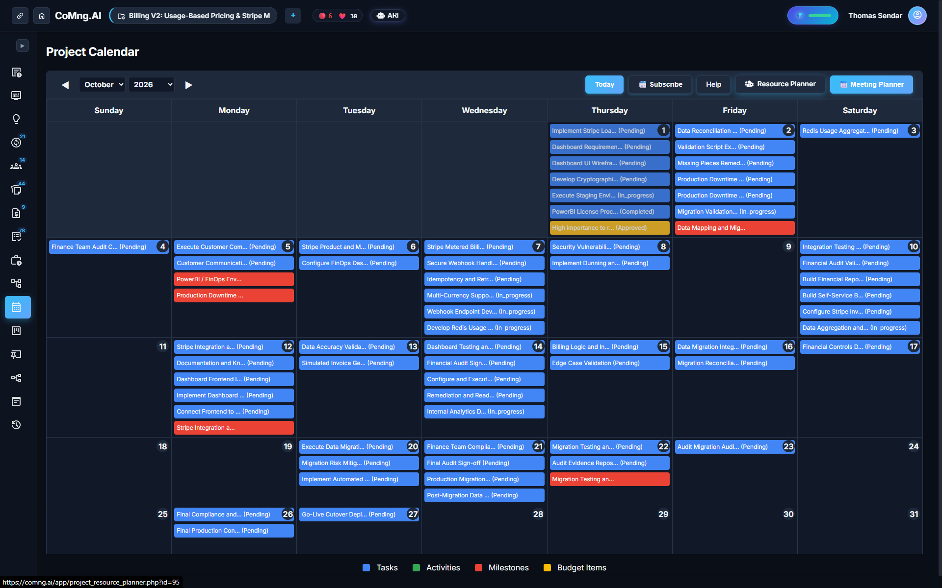
Task: Open 'Webhook Endpoint Dev... (In_progress)' task
Action: 484,312
